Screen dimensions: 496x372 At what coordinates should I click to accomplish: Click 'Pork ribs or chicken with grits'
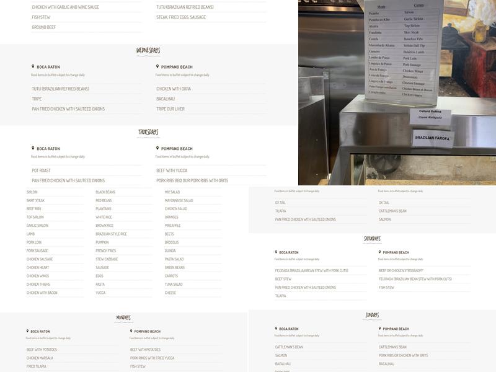[x=404, y=355]
